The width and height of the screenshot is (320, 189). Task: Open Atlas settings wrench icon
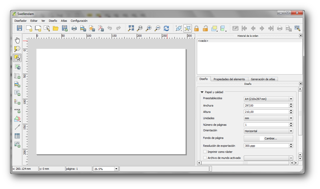[x=297, y=28]
